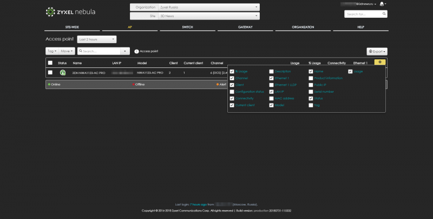433x219 pixels.
Task: Enable the Public IP column
Action: [311, 85]
